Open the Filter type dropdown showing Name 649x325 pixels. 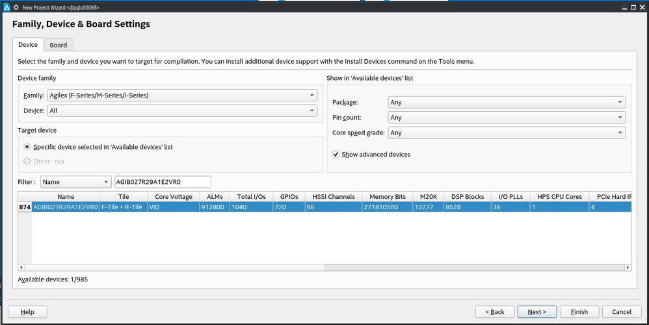tap(75, 182)
